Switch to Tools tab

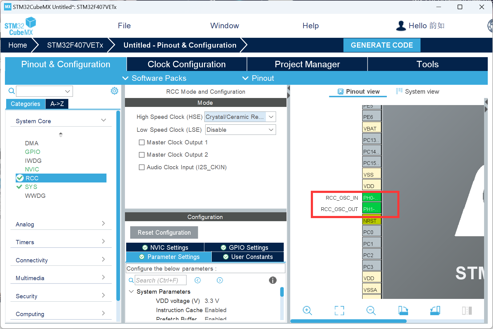(427, 64)
